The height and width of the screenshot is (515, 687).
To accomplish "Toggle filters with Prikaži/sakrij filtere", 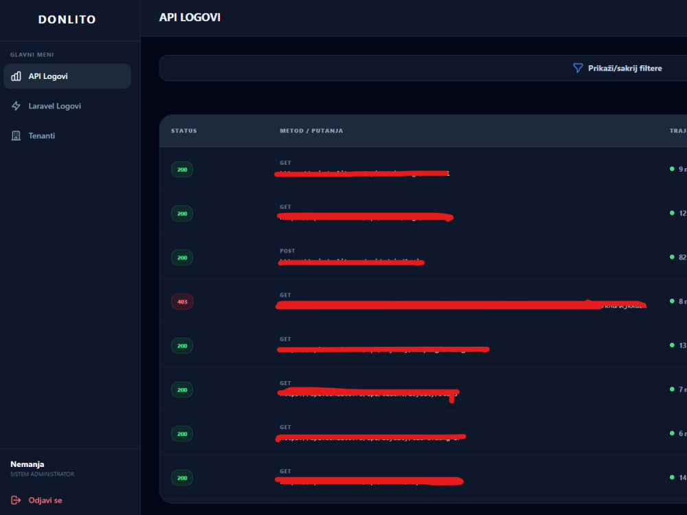I will 624,68.
